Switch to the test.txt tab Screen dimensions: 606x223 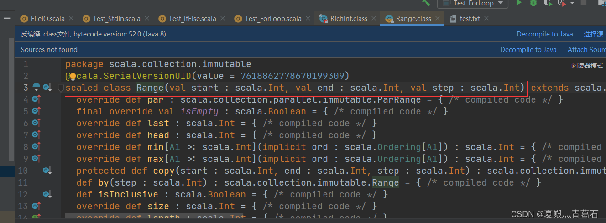[470, 19]
